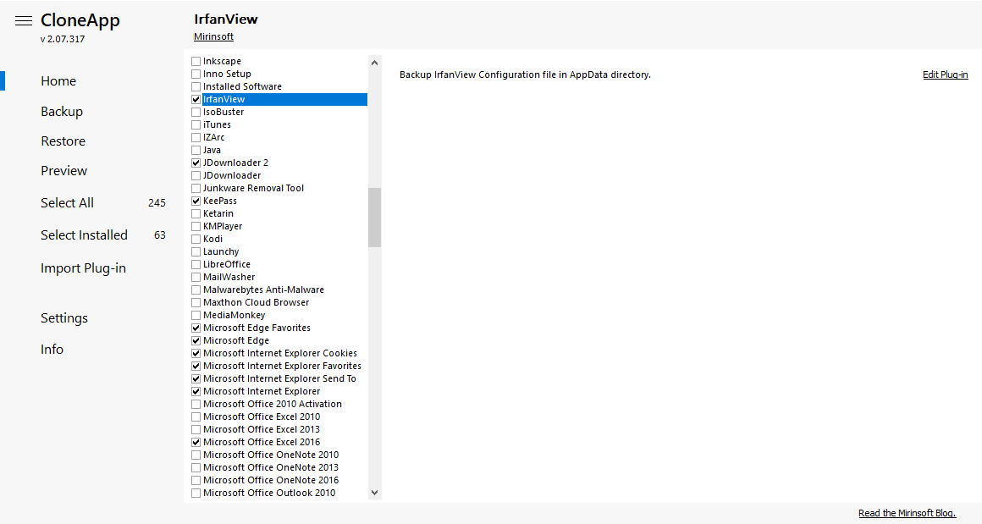
Task: Open the hamburger menu icon
Action: (23, 20)
